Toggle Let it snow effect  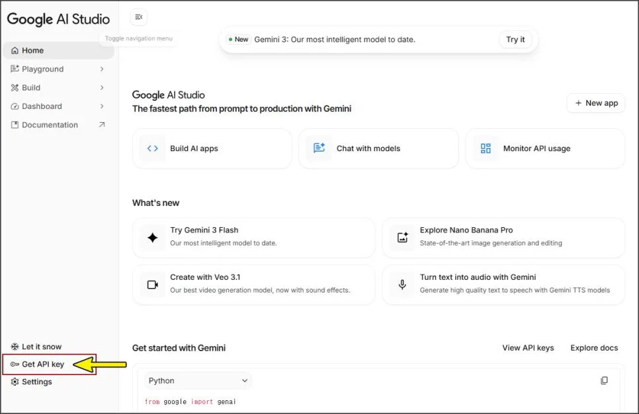pyautogui.click(x=36, y=347)
